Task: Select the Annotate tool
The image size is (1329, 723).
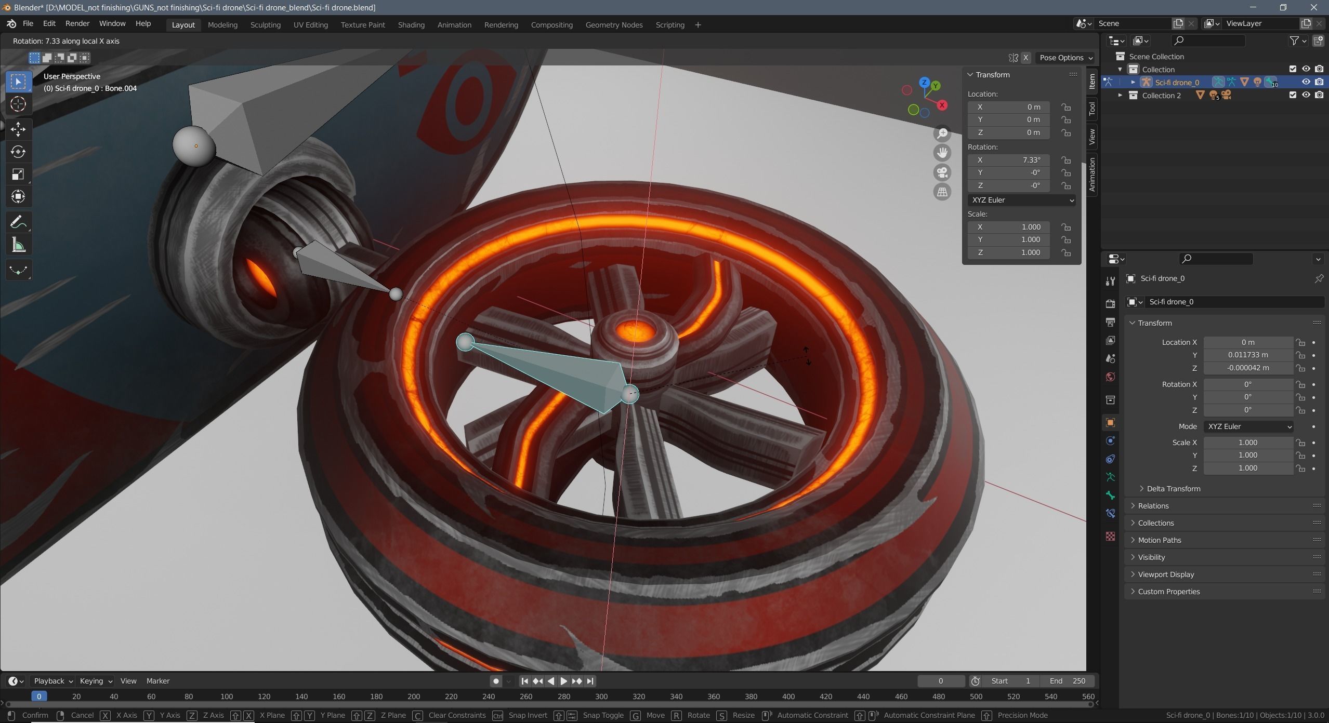Action: [x=18, y=222]
